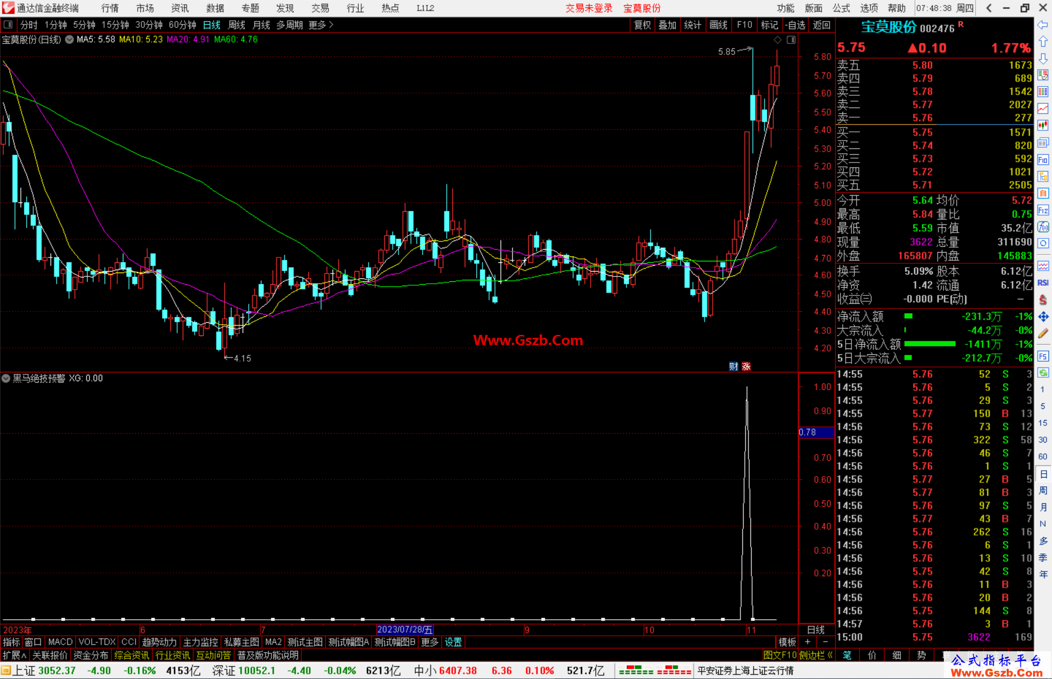The width and height of the screenshot is (1052, 679).
Task: Open the 模板 template dropdown
Action: (787, 642)
